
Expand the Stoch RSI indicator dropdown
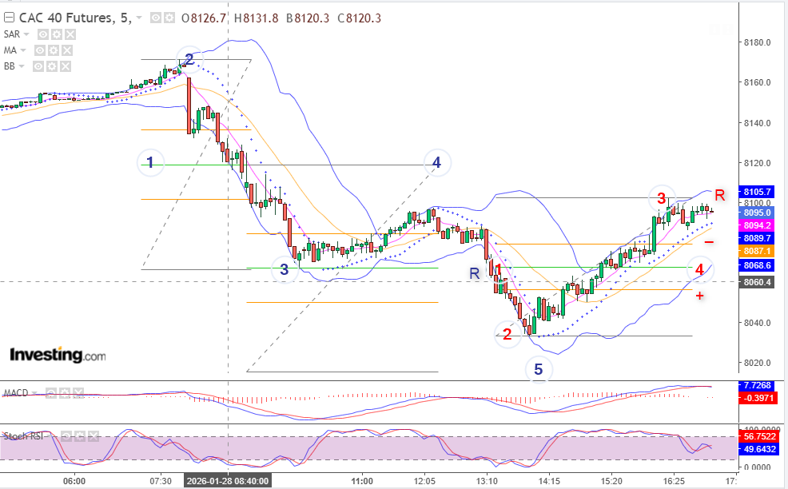50,436
